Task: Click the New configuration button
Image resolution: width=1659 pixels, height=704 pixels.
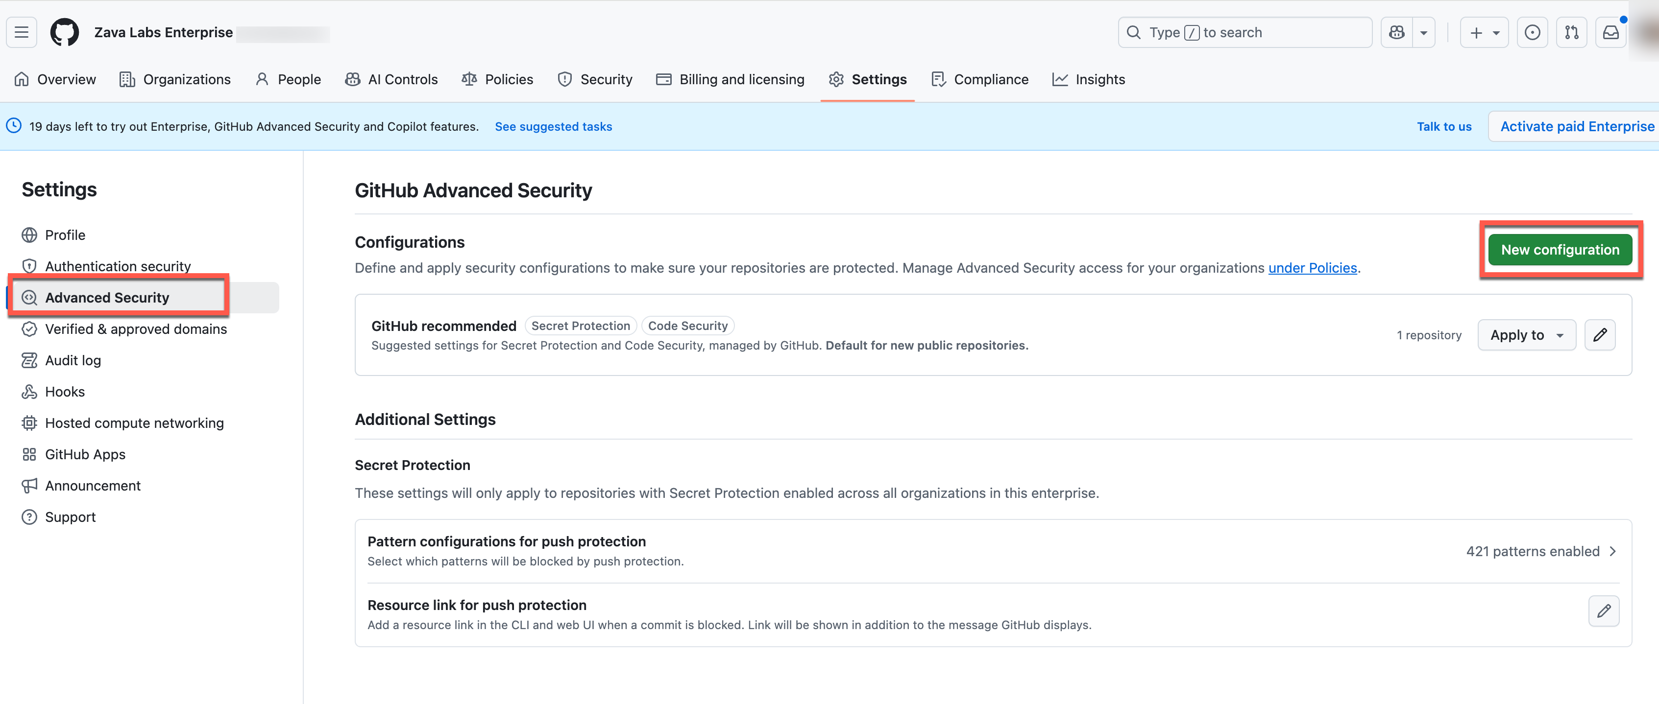Action: tap(1559, 250)
